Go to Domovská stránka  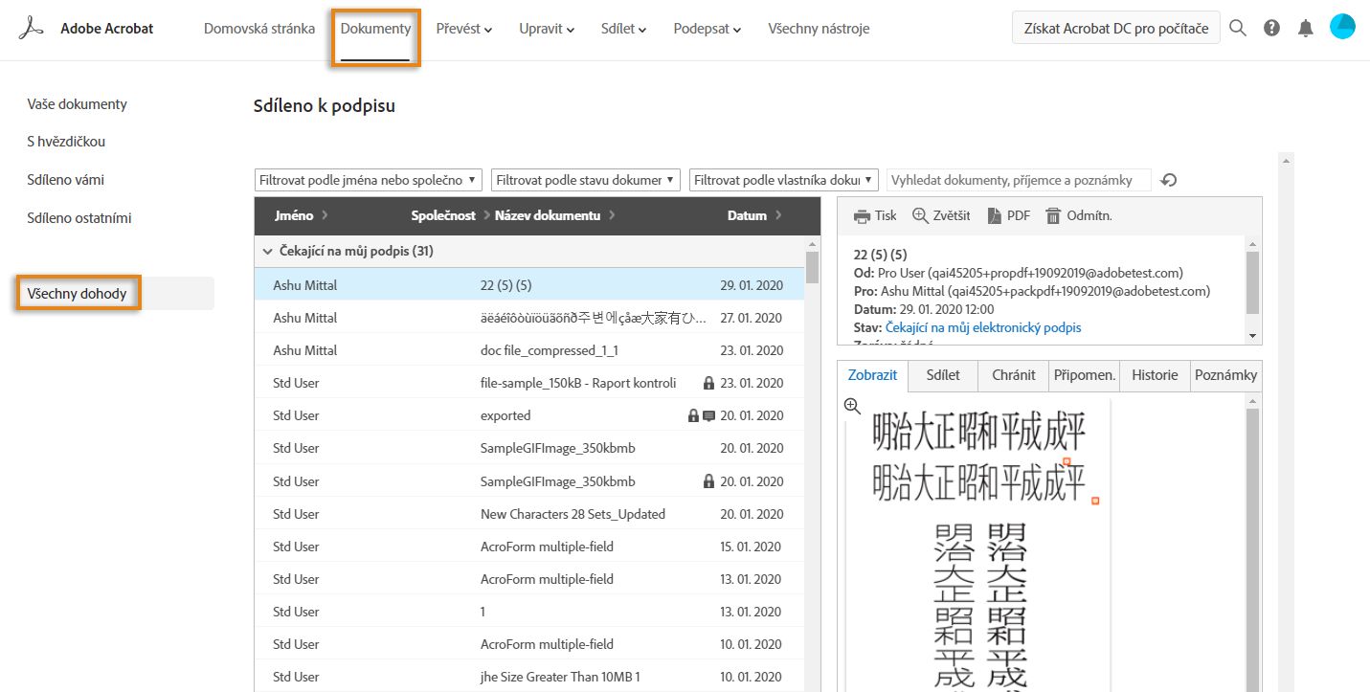tap(259, 29)
